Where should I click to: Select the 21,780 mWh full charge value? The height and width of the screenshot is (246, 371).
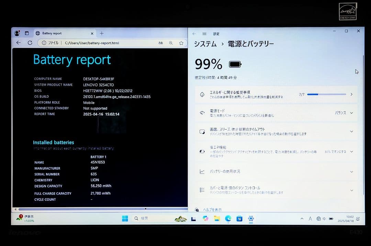tap(100, 193)
